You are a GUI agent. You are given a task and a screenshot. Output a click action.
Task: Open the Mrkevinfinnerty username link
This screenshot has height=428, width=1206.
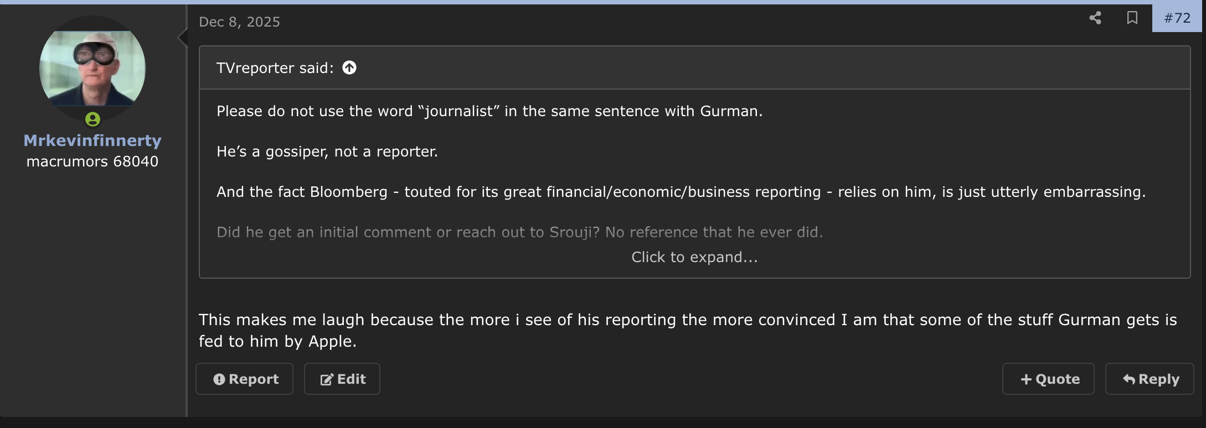click(x=92, y=140)
